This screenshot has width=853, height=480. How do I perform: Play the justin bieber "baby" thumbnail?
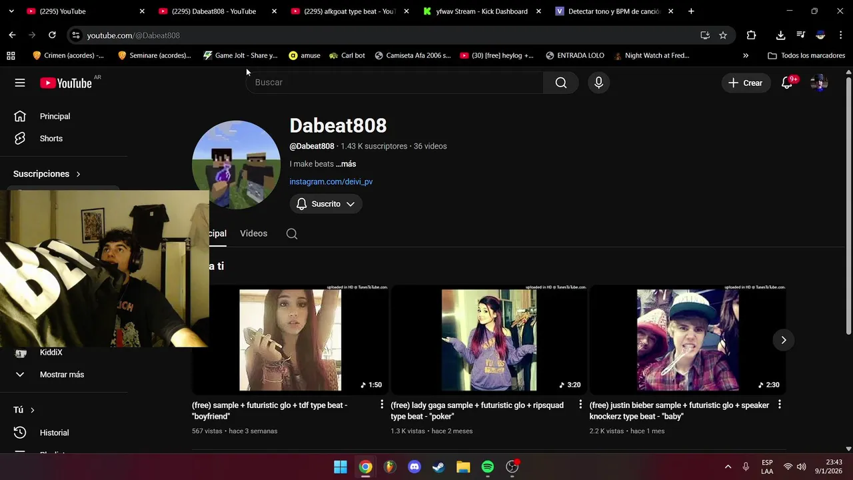687,340
